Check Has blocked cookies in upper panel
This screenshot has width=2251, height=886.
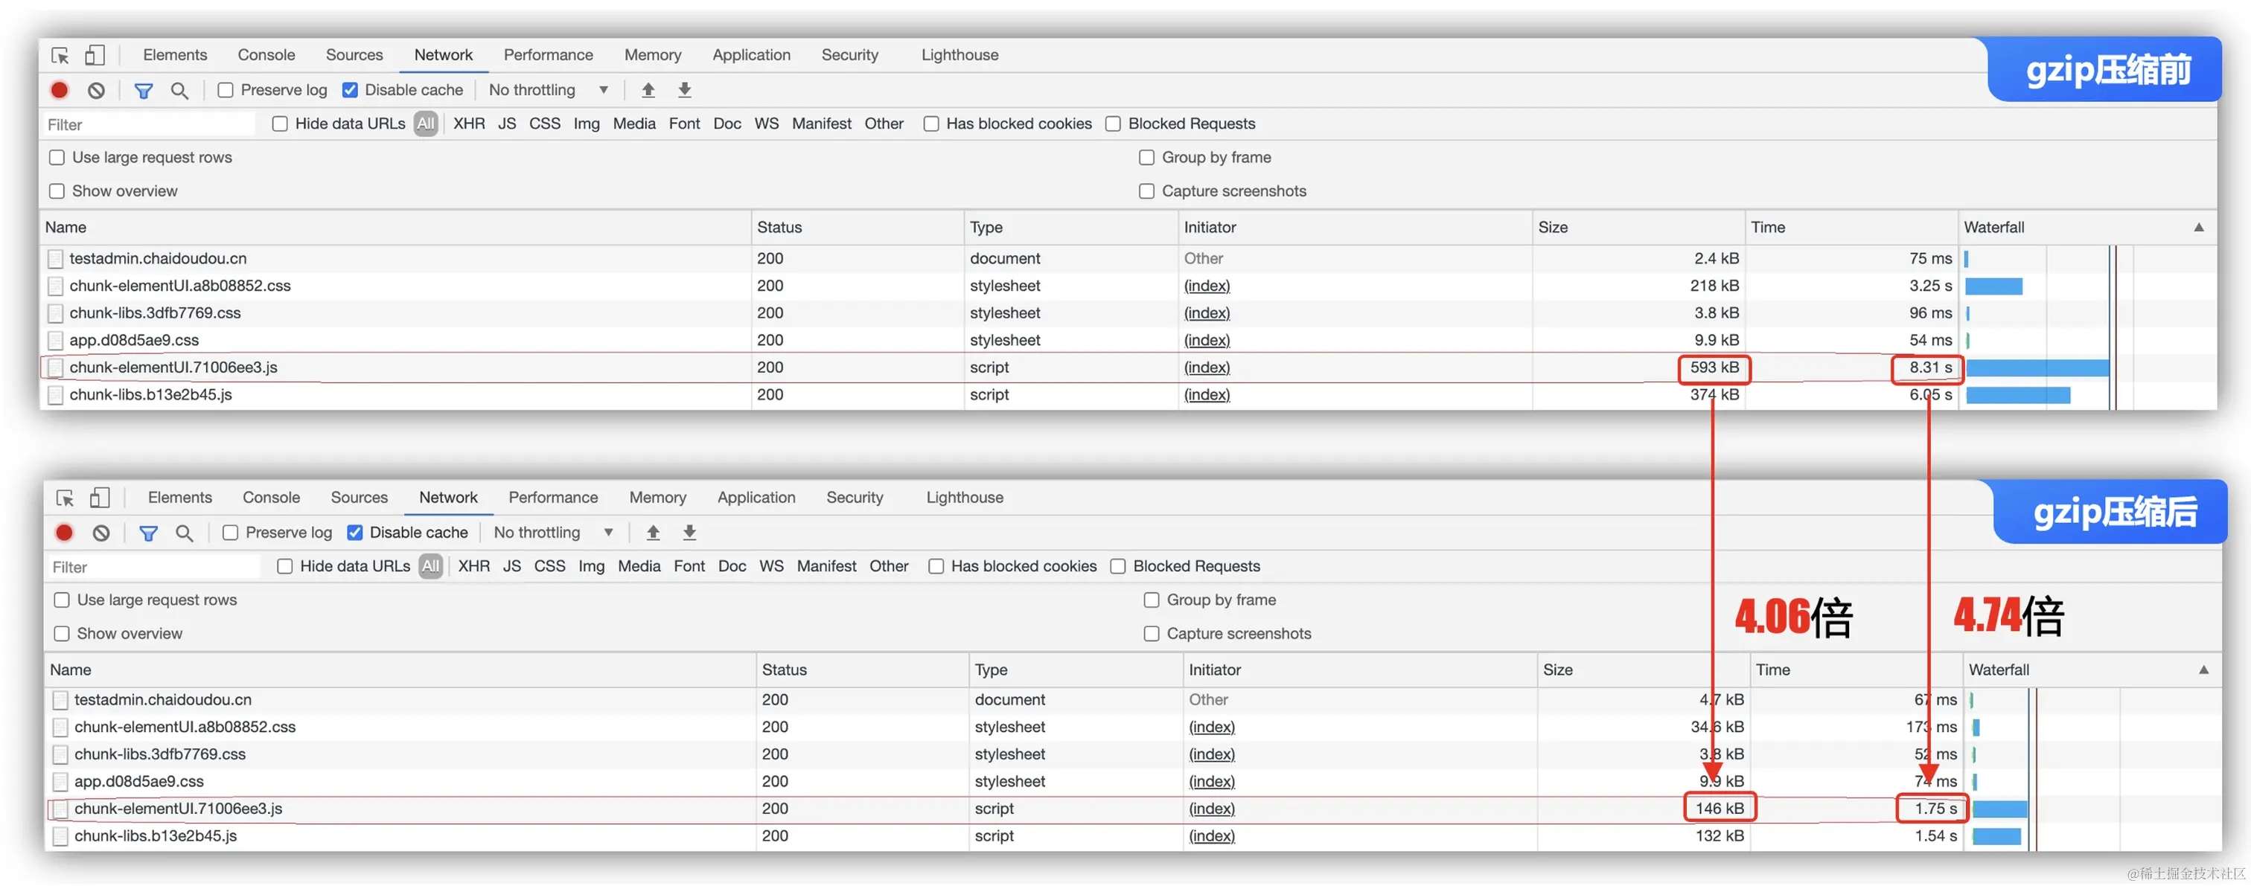931,124
